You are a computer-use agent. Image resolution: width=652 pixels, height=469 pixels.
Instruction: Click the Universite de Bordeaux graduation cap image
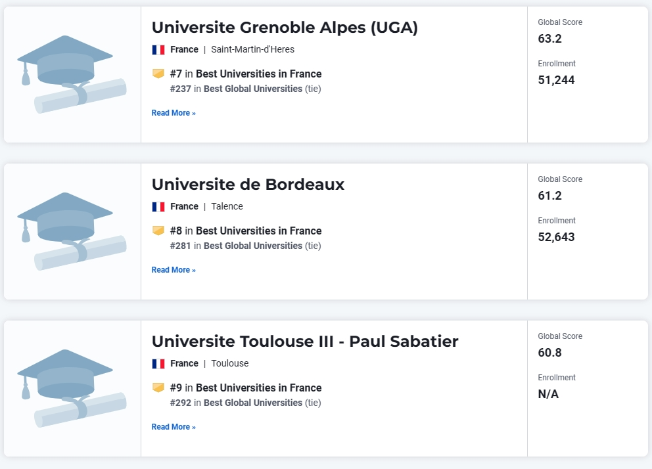pyautogui.click(x=72, y=231)
